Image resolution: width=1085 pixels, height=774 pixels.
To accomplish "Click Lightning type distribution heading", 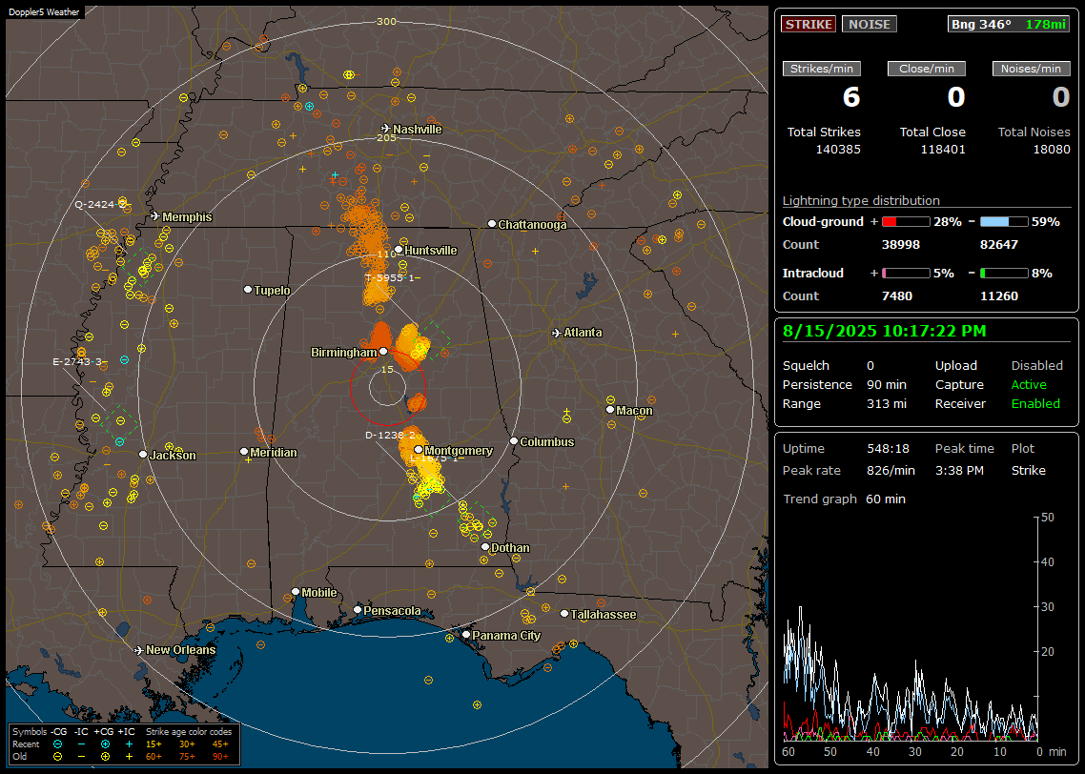I will (861, 200).
